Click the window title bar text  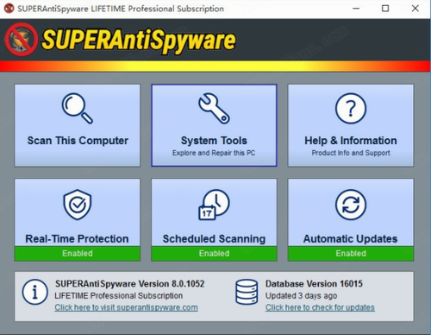tap(121, 9)
